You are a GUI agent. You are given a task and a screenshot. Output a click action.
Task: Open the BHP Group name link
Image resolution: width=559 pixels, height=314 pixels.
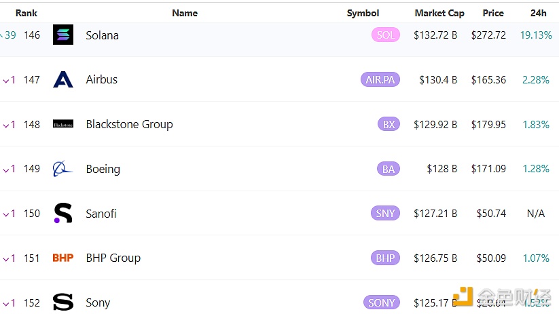coord(113,258)
